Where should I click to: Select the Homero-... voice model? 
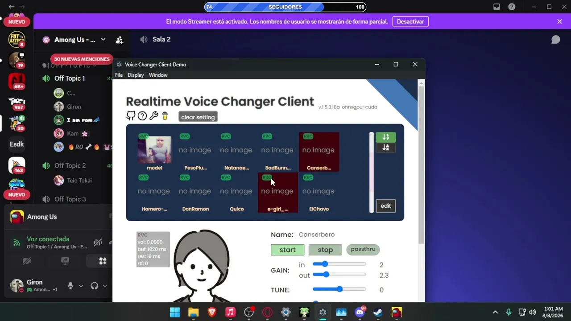[154, 193]
